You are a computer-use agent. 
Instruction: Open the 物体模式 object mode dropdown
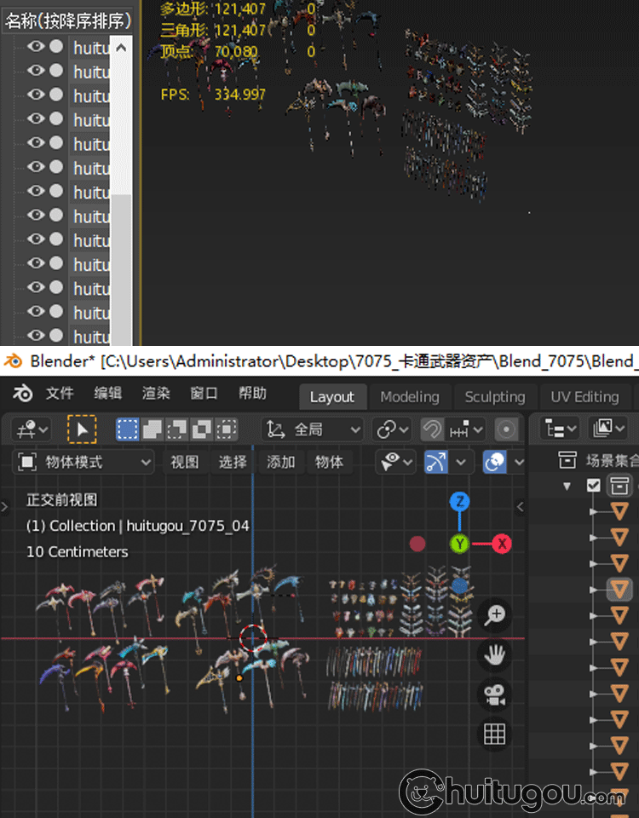[85, 462]
